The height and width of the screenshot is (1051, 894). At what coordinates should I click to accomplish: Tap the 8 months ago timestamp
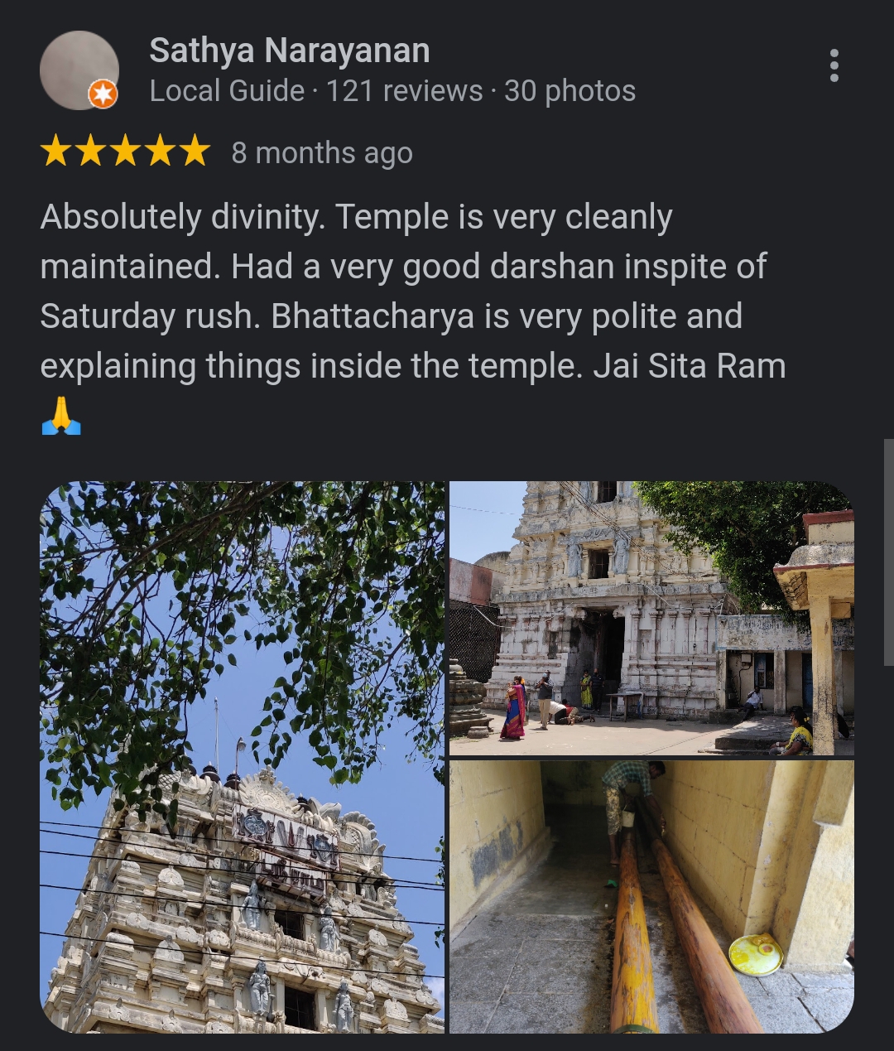tap(322, 153)
